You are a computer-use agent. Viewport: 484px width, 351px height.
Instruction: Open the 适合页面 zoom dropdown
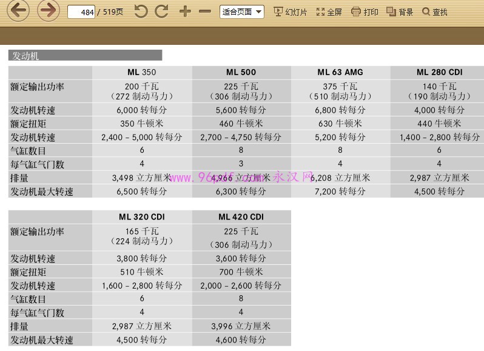241,12
